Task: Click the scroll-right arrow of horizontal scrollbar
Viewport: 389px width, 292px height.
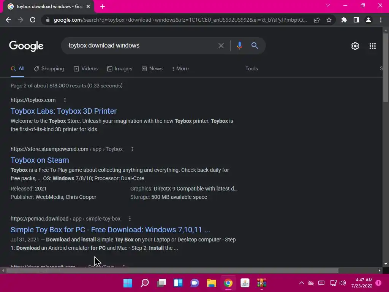Action: pos(380,270)
